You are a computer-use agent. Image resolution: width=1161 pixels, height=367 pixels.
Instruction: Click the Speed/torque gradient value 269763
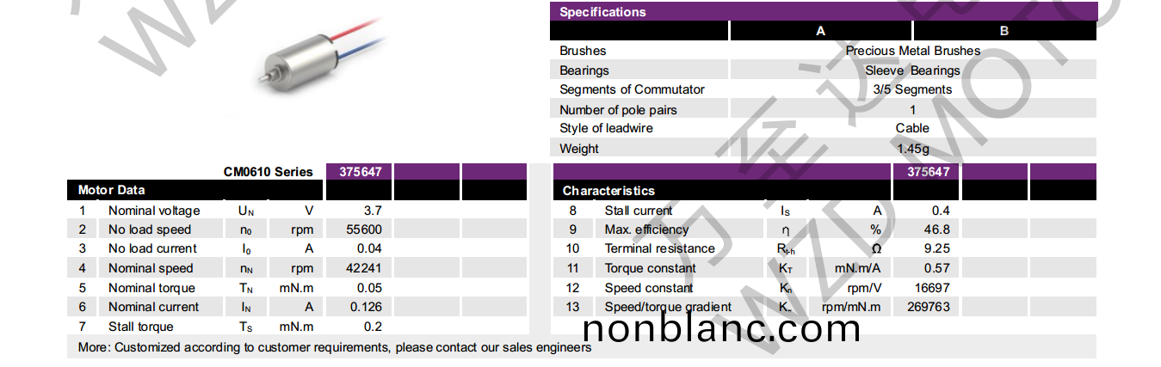click(927, 307)
